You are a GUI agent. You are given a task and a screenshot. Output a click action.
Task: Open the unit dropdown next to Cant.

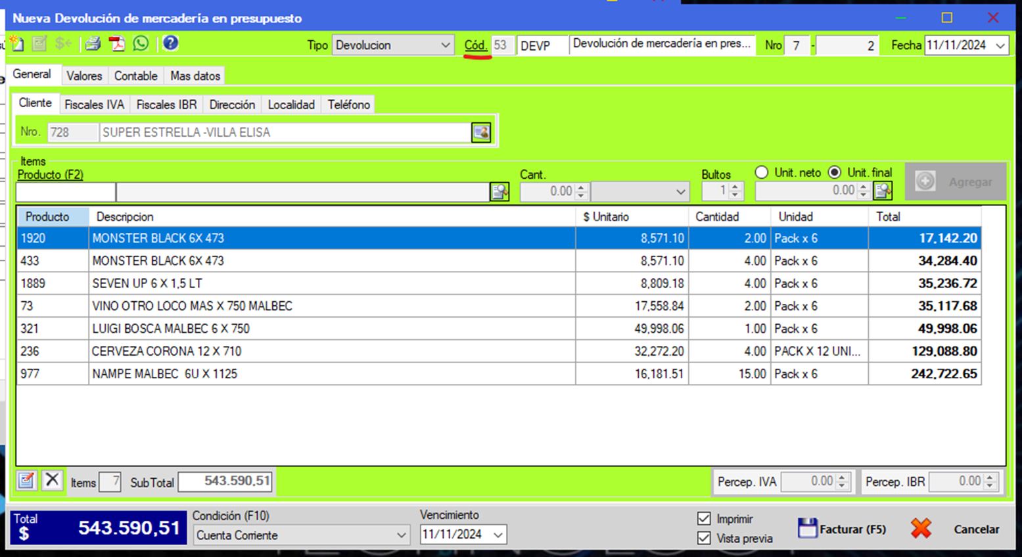click(x=680, y=192)
